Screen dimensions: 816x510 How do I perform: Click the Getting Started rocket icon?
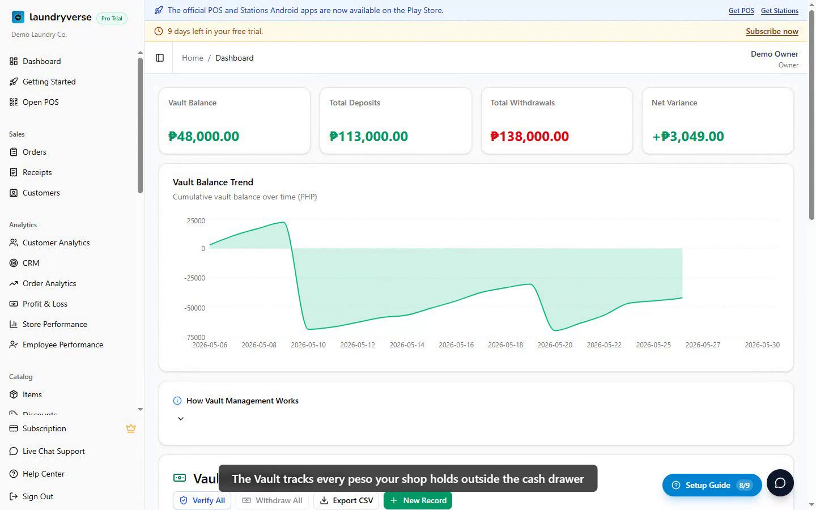point(14,82)
